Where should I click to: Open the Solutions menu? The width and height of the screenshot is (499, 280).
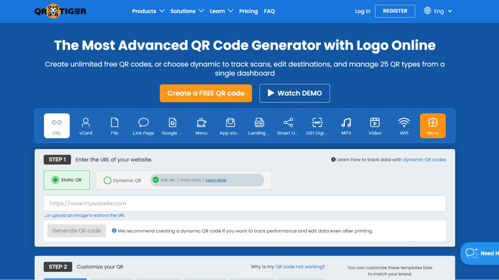pos(183,11)
